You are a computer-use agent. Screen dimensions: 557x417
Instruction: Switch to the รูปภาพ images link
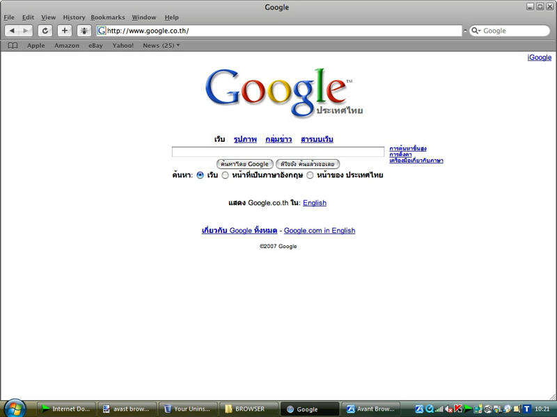coord(245,140)
